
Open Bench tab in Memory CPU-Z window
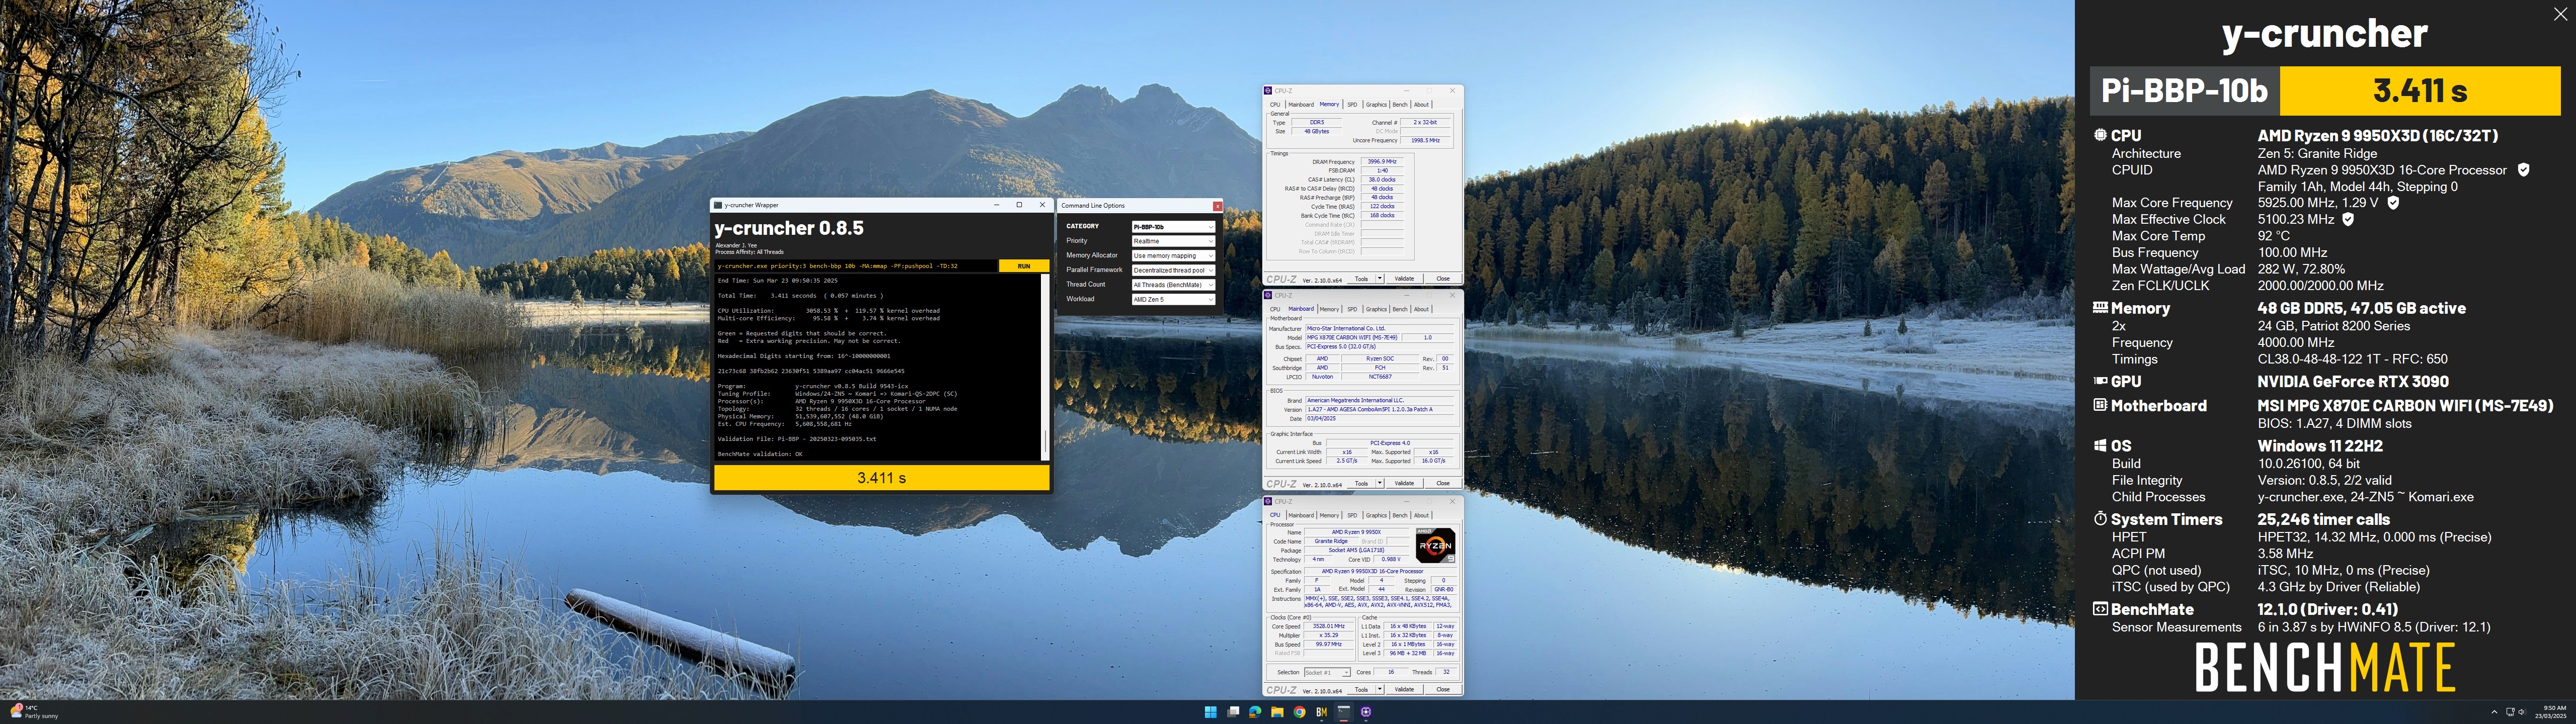[x=1400, y=104]
